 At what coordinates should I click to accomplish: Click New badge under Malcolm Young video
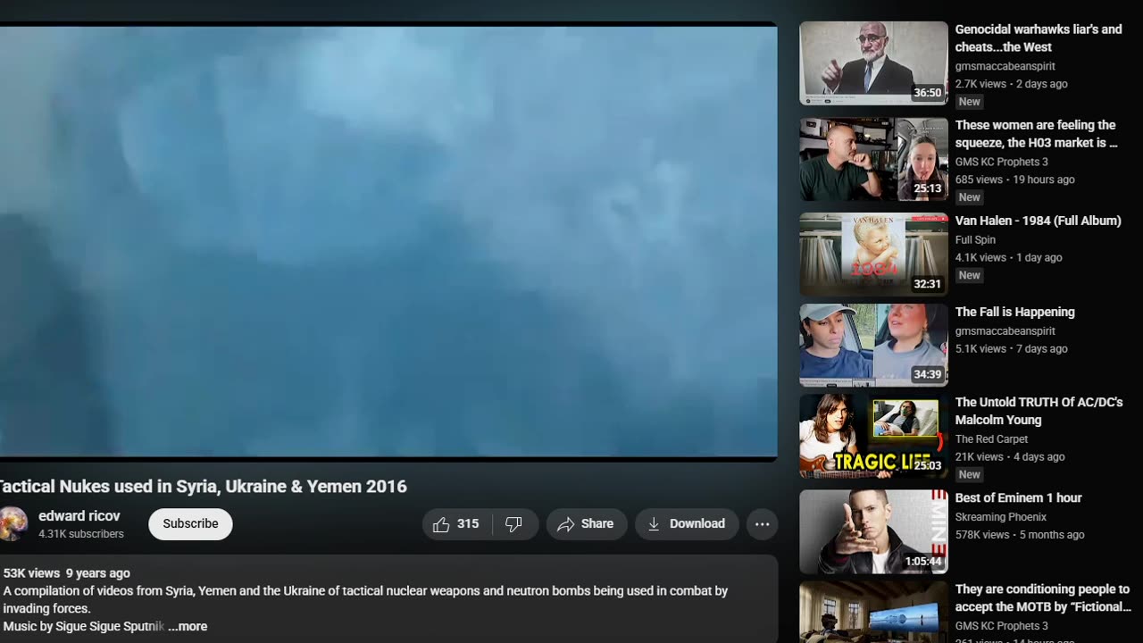[970, 474]
